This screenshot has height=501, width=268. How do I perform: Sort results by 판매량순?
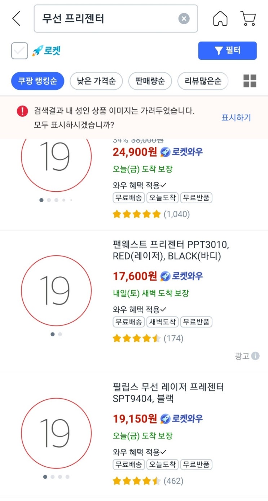150,81
